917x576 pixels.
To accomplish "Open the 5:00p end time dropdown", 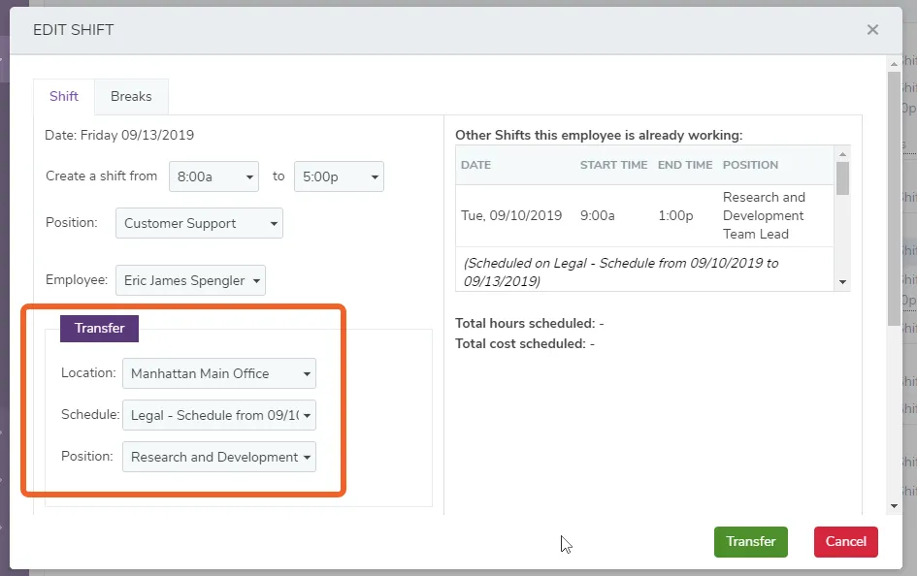I will tap(339, 176).
